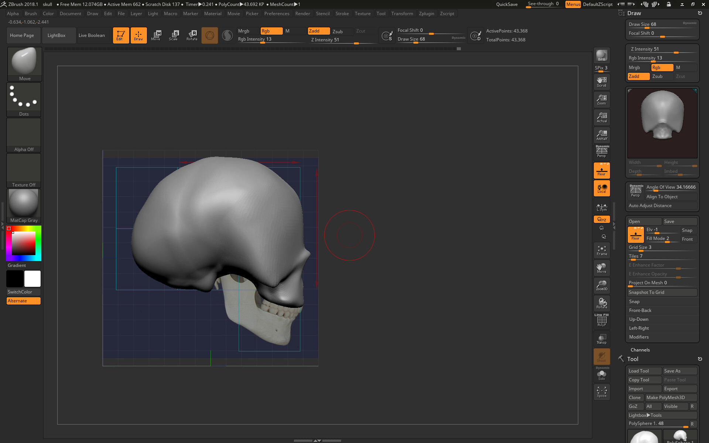The height and width of the screenshot is (443, 709).
Task: Click the Xpose icon
Action: tap(602, 392)
